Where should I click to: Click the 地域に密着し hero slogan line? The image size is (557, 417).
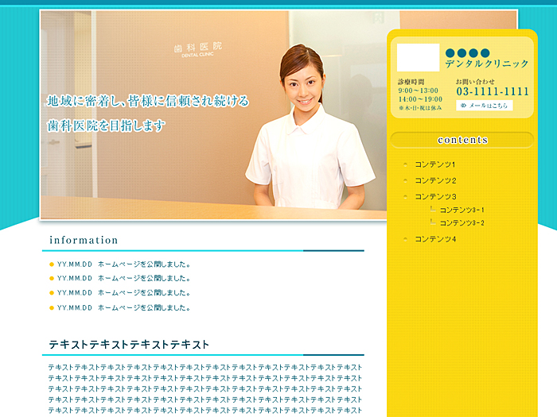(148, 101)
